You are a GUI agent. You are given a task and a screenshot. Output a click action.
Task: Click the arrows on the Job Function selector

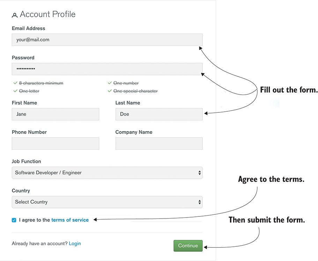(199, 173)
